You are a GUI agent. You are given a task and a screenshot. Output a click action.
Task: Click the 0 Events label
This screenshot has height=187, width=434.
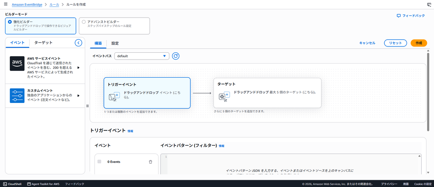(x=114, y=162)
